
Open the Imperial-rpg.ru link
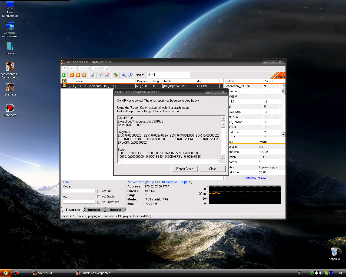pos(256,178)
